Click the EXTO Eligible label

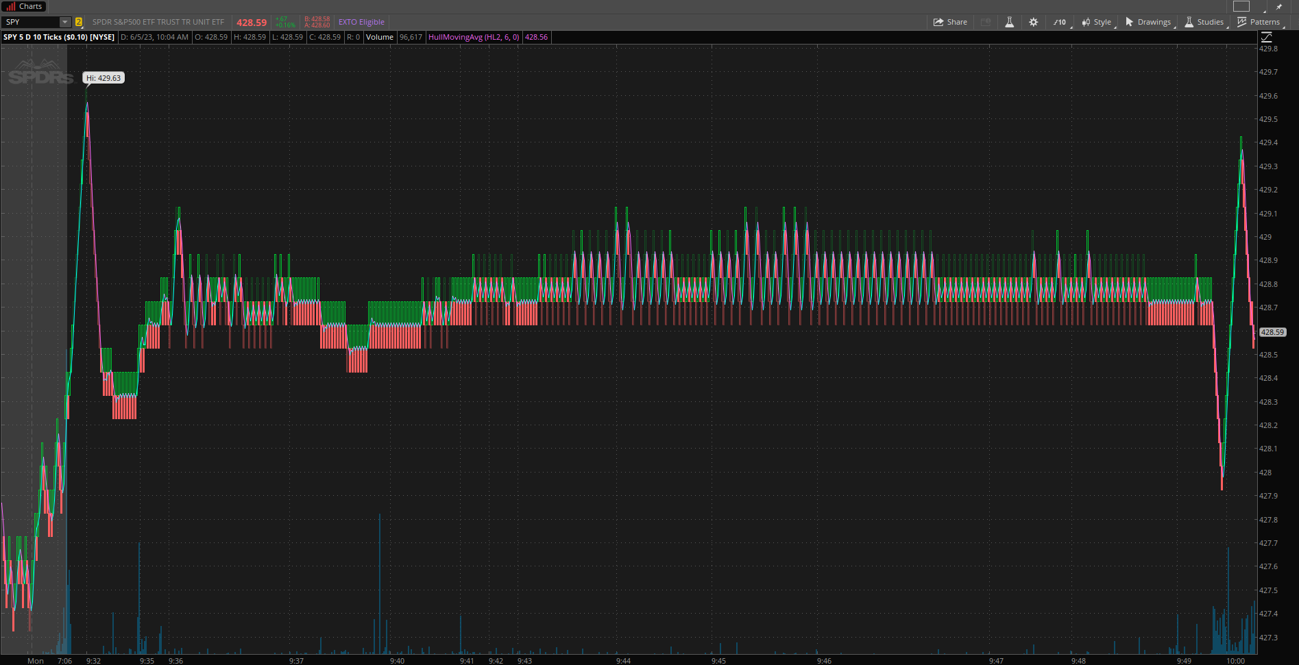[361, 22]
